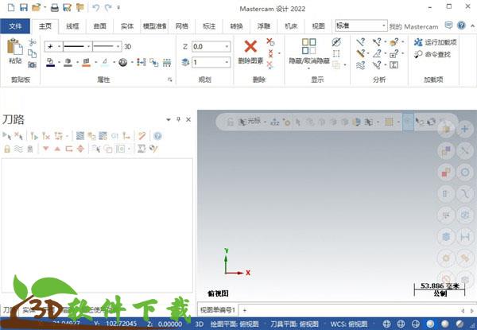The height and width of the screenshot is (330, 477).
Task: Open the level number dropdown showing 1
Action: (227, 62)
